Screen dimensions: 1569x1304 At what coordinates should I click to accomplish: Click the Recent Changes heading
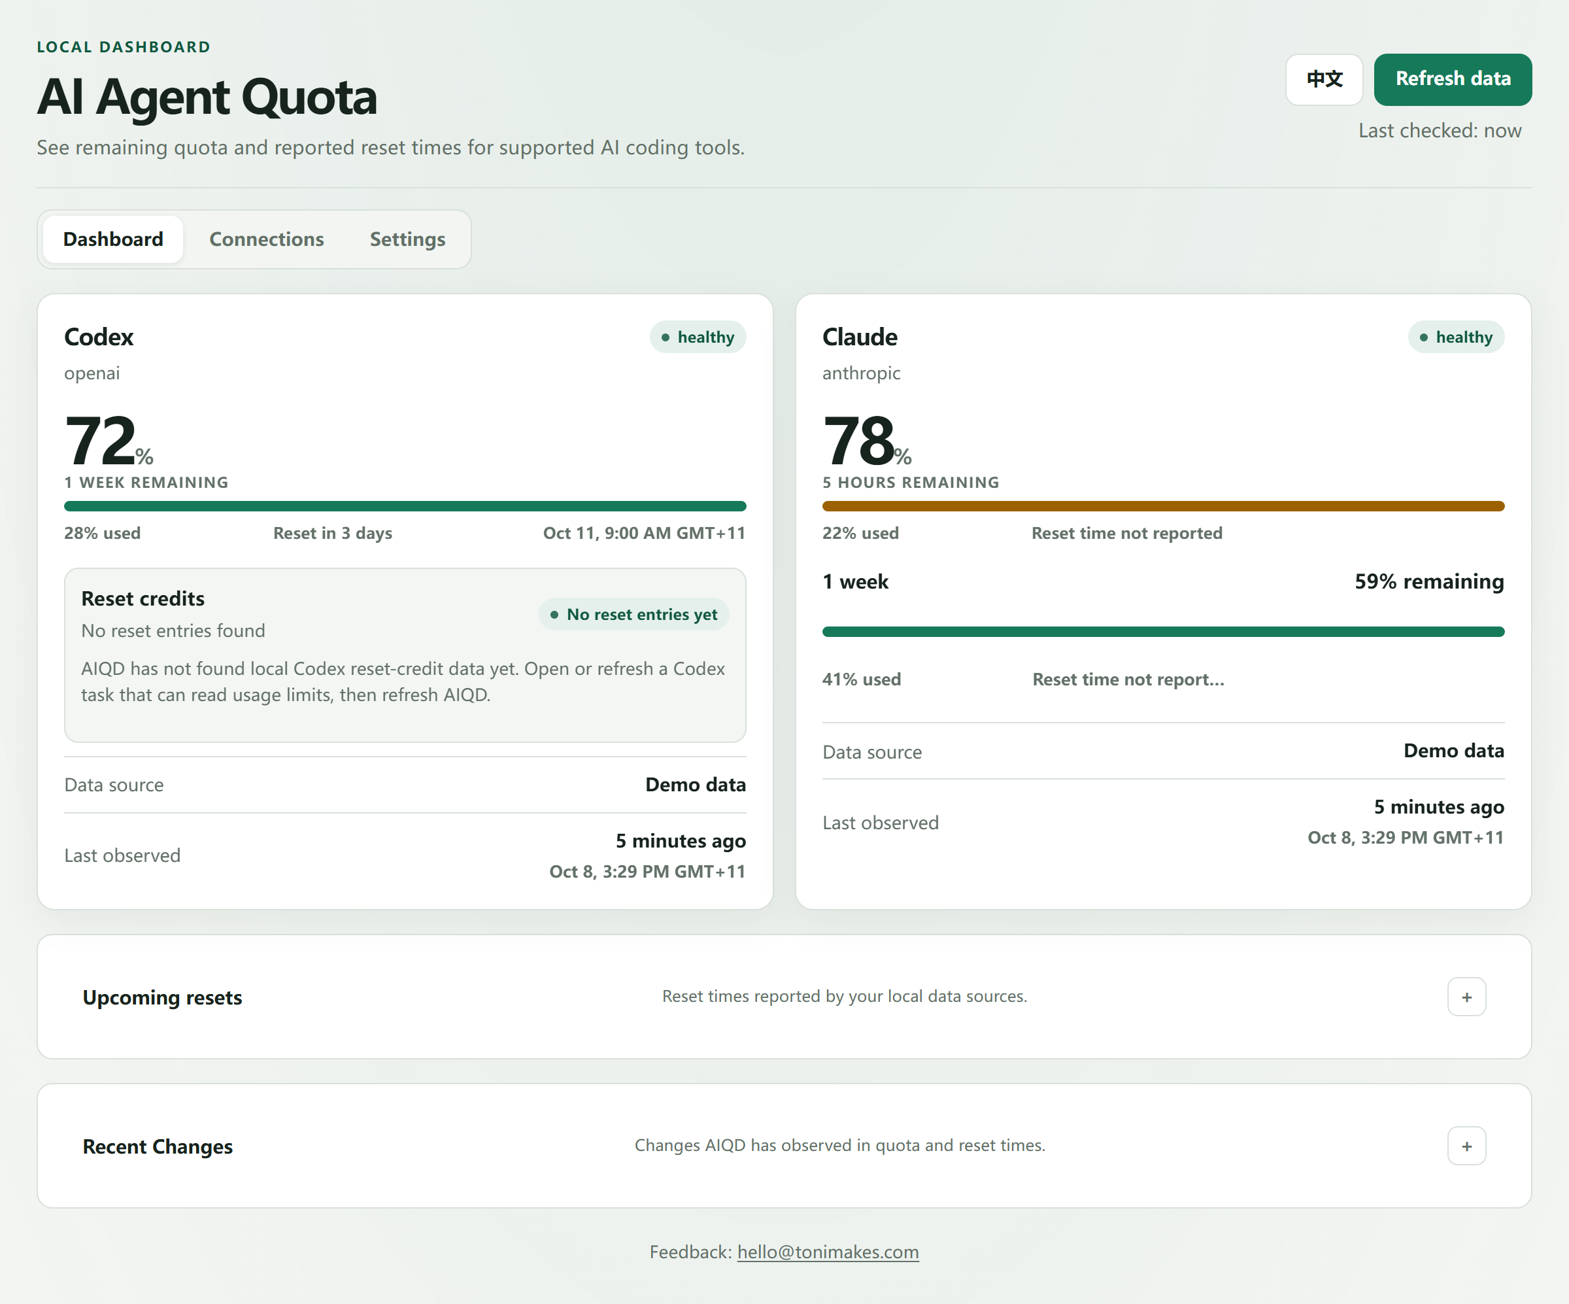(158, 1146)
